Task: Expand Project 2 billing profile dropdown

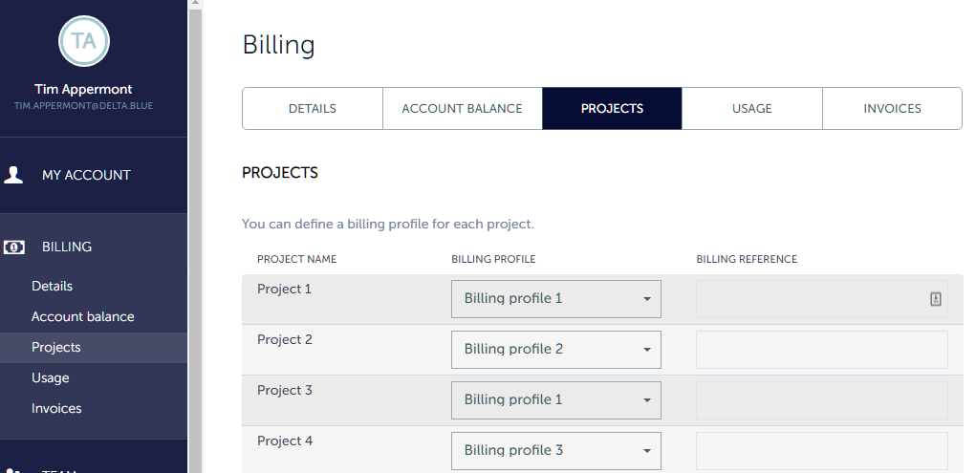Action: [555, 350]
